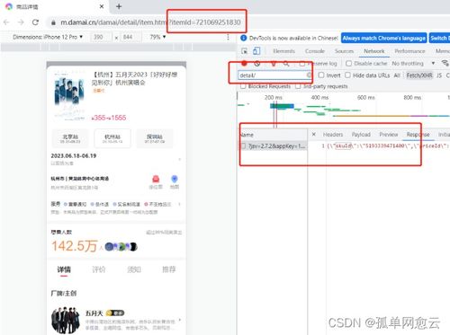Switch to the Elements tab
The image size is (450, 335).
[x=283, y=51]
